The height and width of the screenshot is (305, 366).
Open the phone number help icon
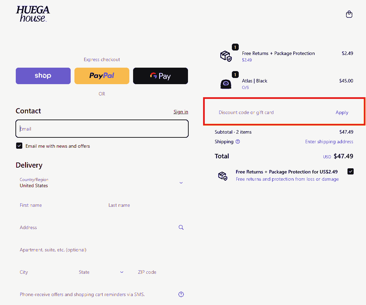[x=181, y=294]
